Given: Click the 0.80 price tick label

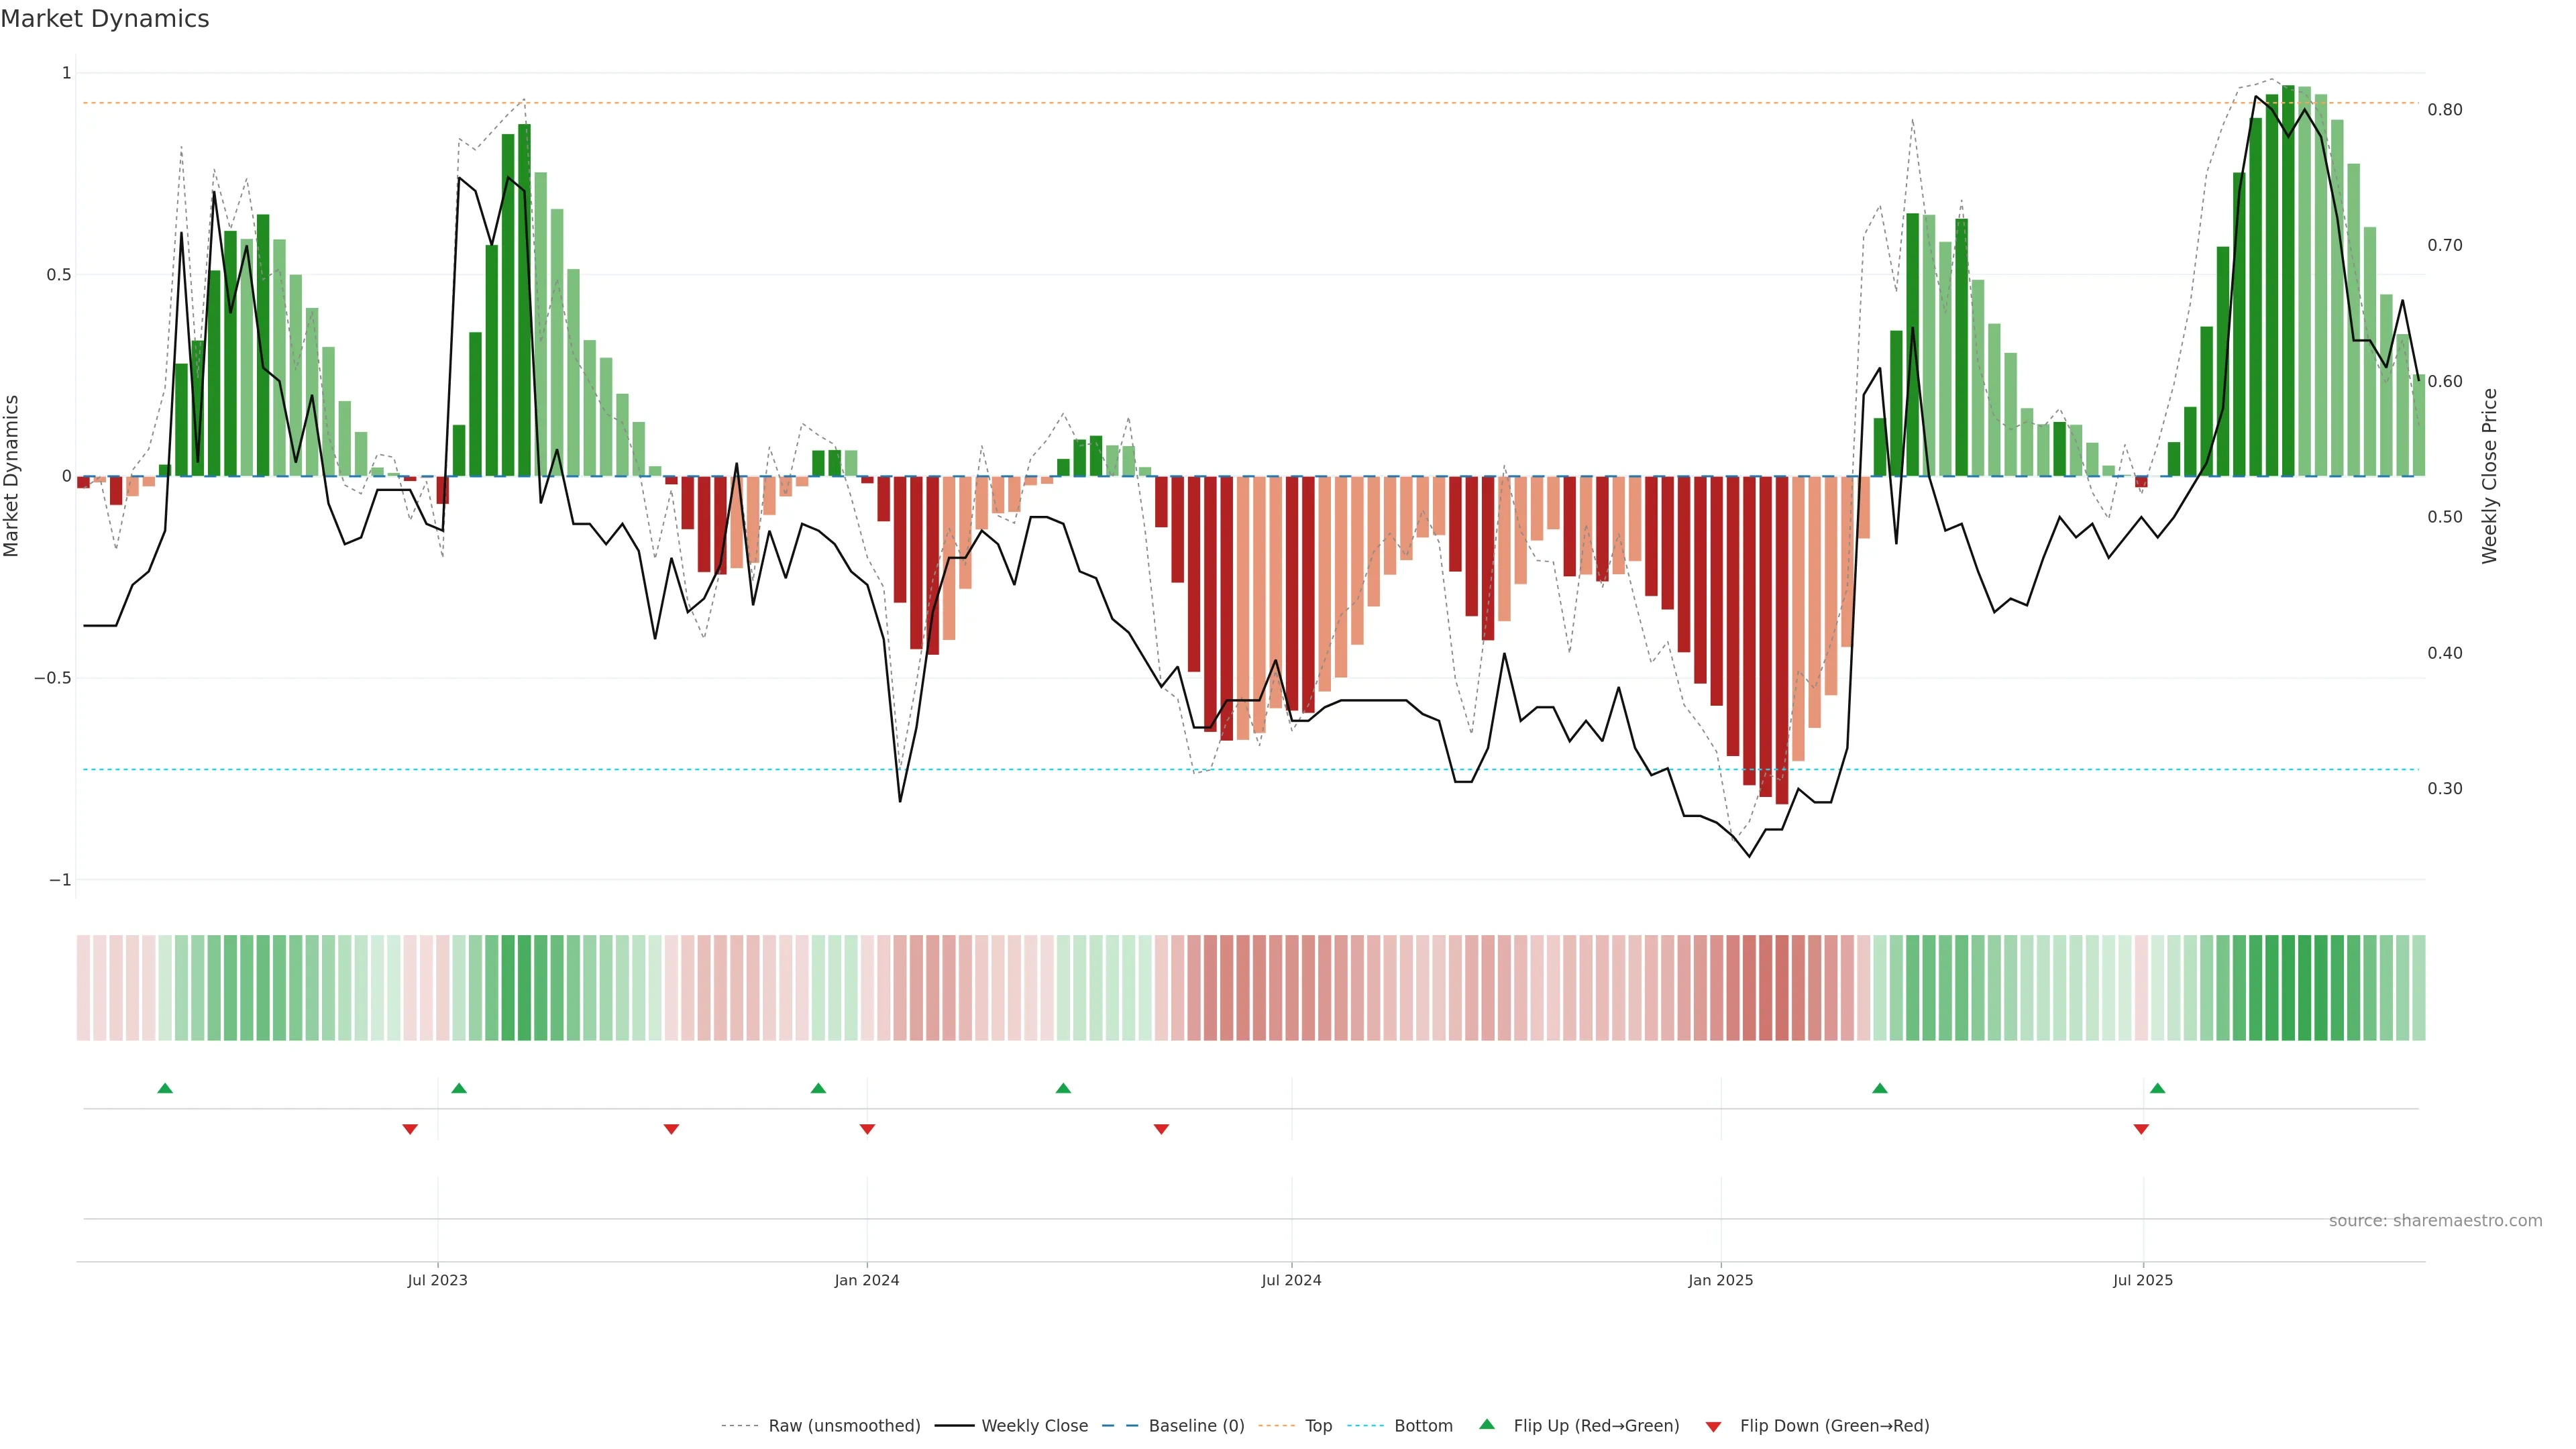Looking at the screenshot, I should 2445,110.
